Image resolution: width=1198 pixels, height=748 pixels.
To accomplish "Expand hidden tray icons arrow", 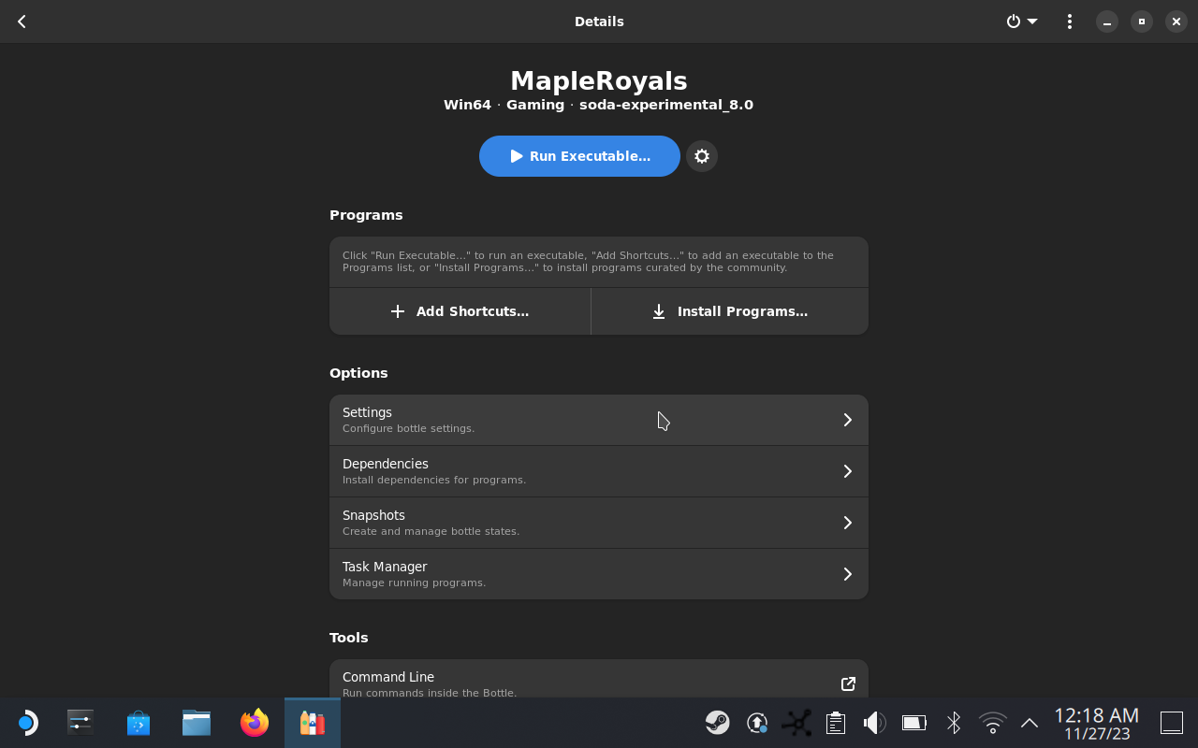I will pyautogui.click(x=1030, y=723).
